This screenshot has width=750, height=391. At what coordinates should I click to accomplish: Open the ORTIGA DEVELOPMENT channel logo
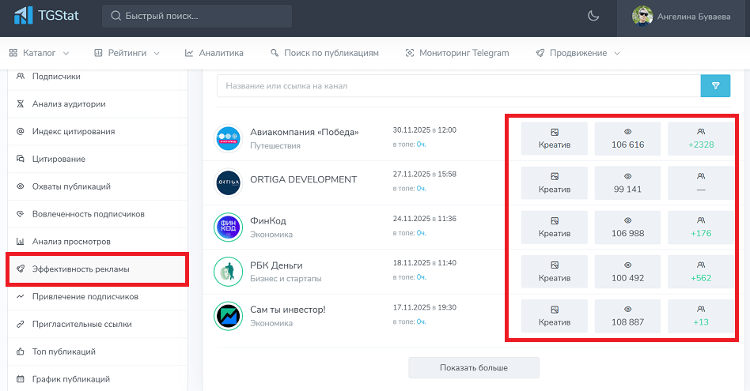[x=228, y=182]
